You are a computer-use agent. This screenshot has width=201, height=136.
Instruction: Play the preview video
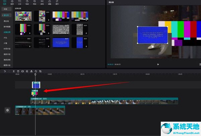pyautogui.click(x=158, y=64)
